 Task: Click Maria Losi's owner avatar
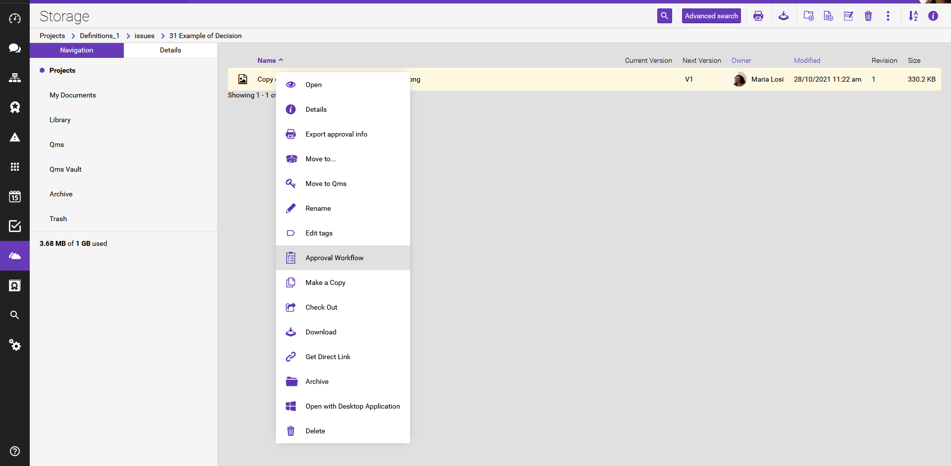(x=739, y=79)
